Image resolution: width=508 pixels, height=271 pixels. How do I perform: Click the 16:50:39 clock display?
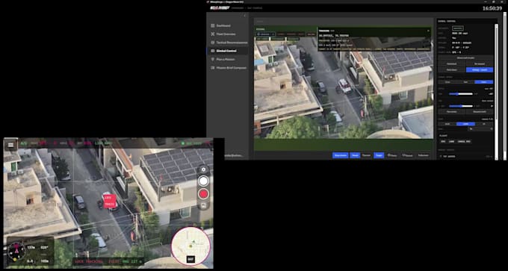pos(492,8)
